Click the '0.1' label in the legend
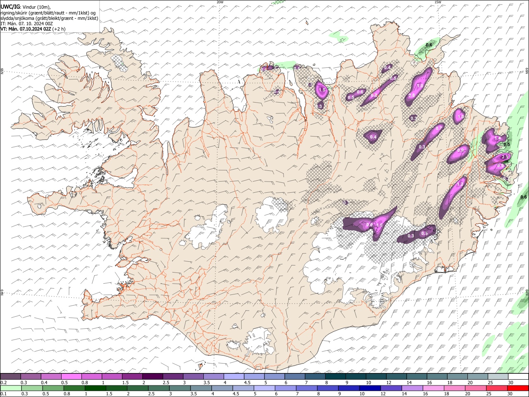Viewport: 529px width, 397px height. 3,394
